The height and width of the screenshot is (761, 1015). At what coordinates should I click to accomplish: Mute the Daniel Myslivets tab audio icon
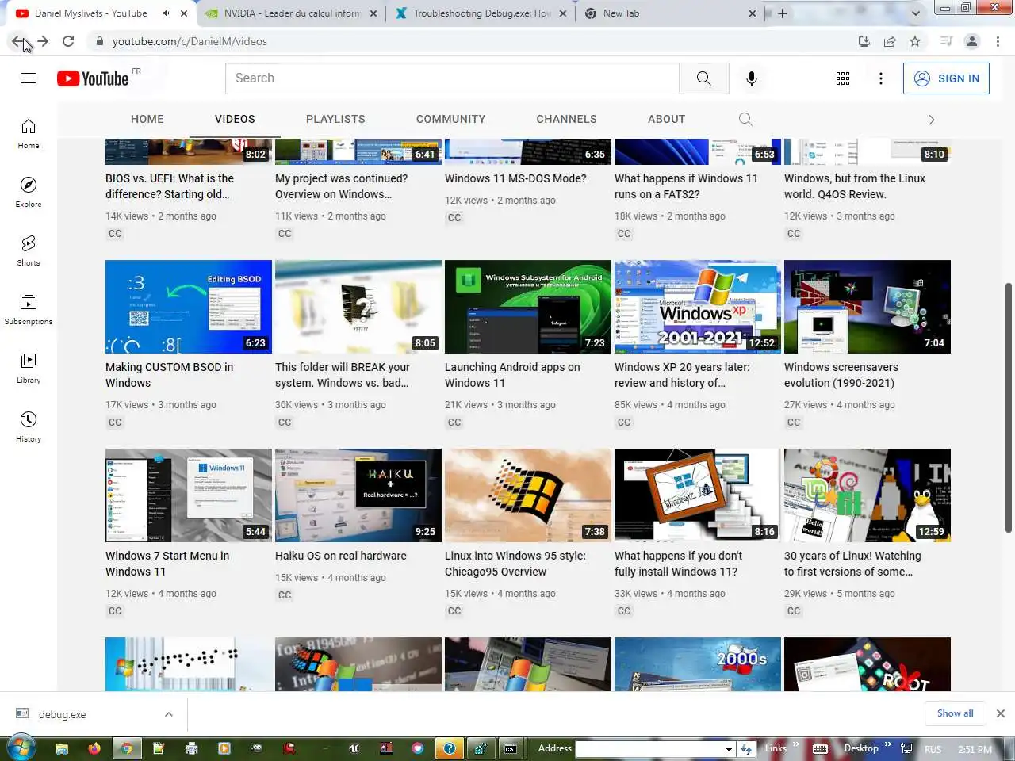coord(167,13)
